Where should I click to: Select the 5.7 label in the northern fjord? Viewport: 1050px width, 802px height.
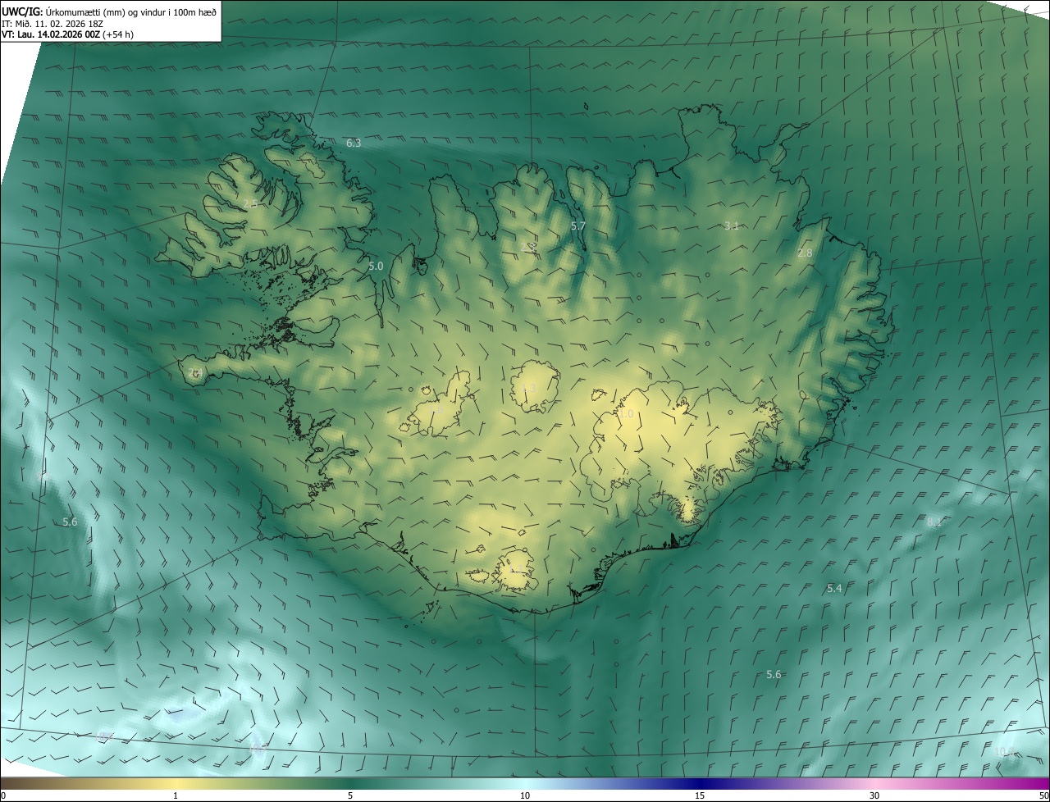pyautogui.click(x=578, y=226)
